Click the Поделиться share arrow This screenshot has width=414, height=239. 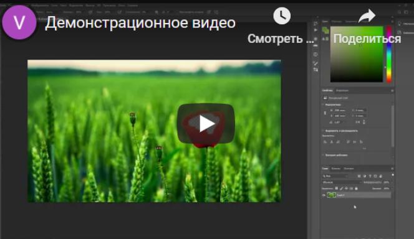tap(367, 16)
